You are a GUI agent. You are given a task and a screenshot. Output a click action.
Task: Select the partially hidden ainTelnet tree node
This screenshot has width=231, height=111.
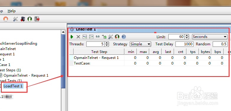coord(8,49)
